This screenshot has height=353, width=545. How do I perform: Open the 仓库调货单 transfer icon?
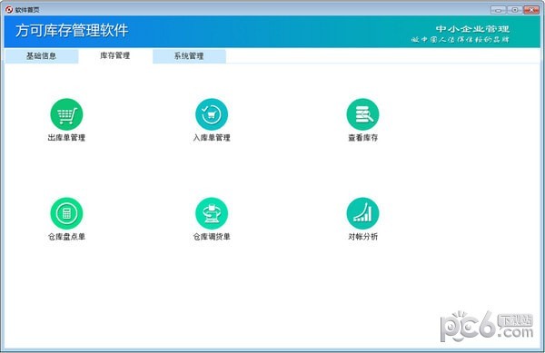(212, 213)
